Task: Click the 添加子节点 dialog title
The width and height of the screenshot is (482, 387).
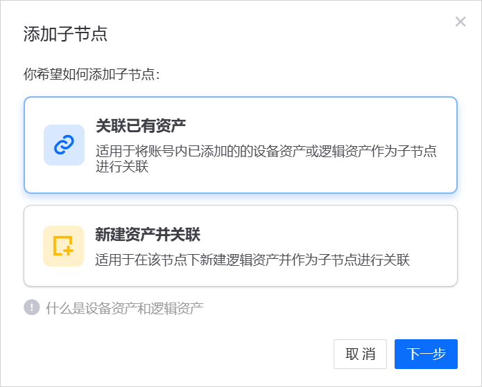Action: pyautogui.click(x=65, y=34)
